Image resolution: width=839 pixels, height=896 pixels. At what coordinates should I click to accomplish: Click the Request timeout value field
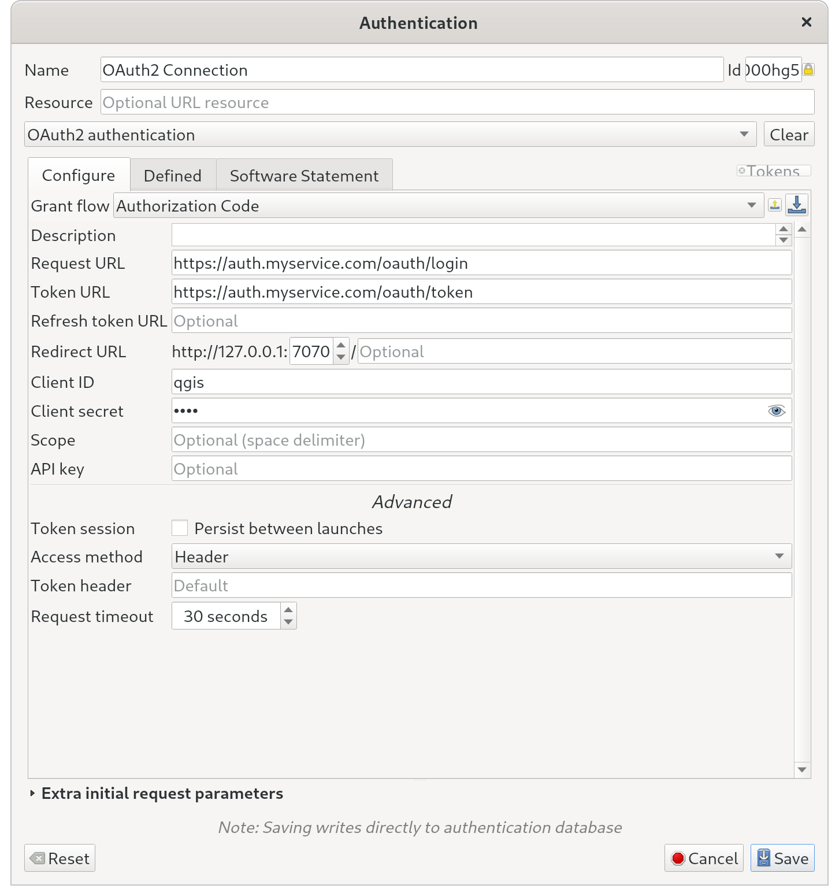(226, 616)
